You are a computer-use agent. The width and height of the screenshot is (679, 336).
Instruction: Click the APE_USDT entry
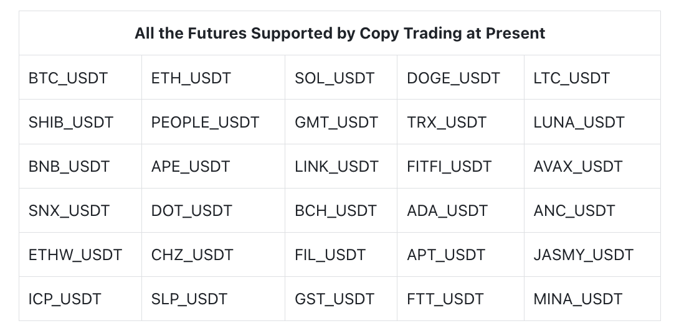(190, 167)
